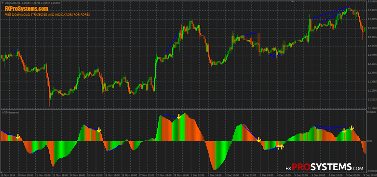Select the pair of yellow up arrows below zero
Viewport: 377px width, 177px height.
(281, 147)
